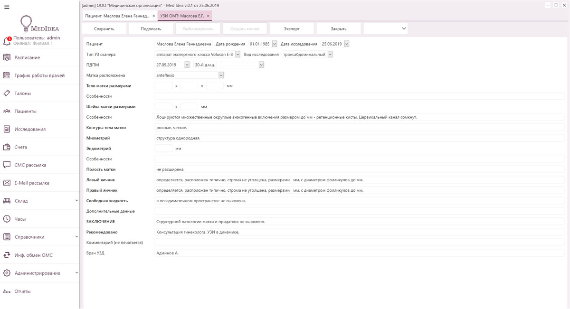
Task: Switch to Пациент: Маслова Елена tab
Action: pyautogui.click(x=117, y=16)
